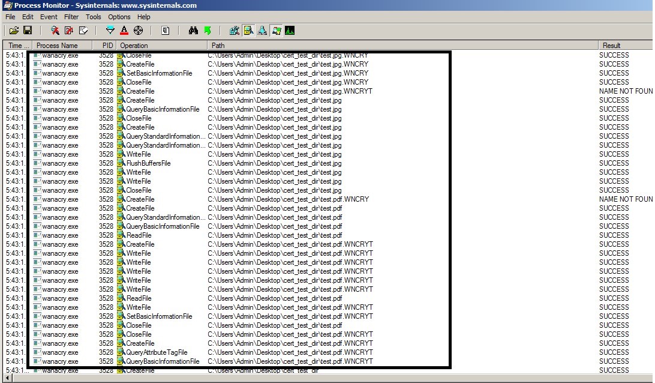Image resolution: width=655 pixels, height=383 pixels.
Task: Open Find using the binoculars icon
Action: coord(193,31)
